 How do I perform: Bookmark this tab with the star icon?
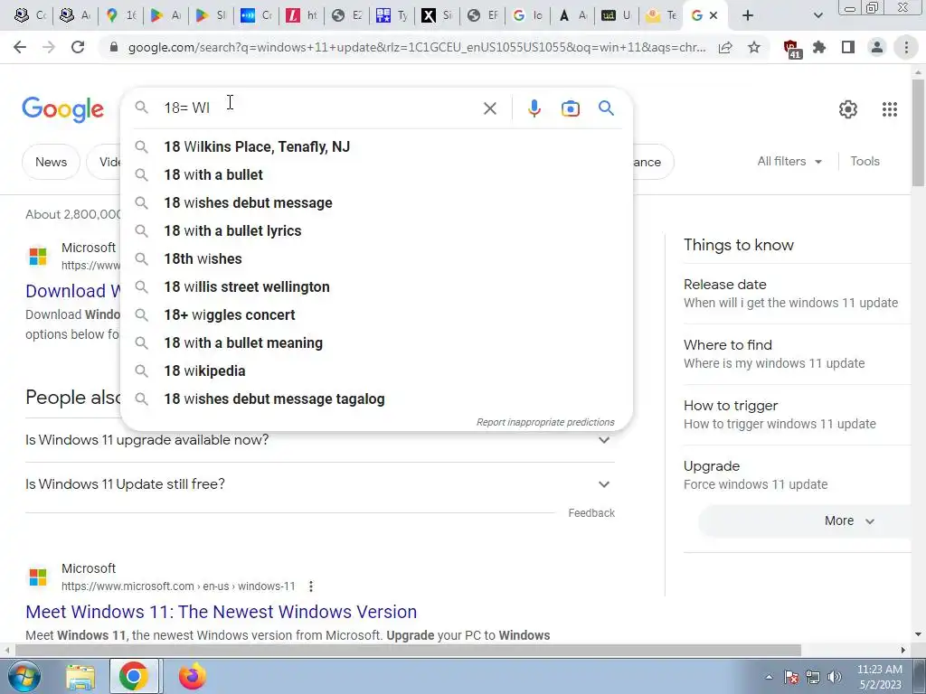point(754,47)
